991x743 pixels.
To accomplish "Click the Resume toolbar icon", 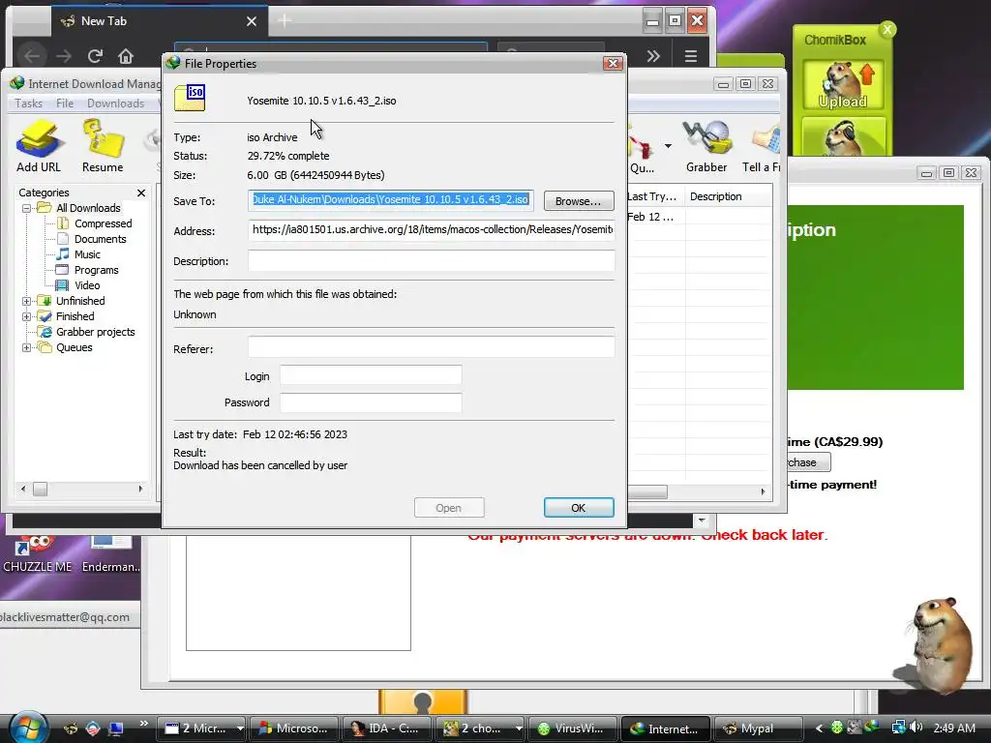I will click(103, 146).
